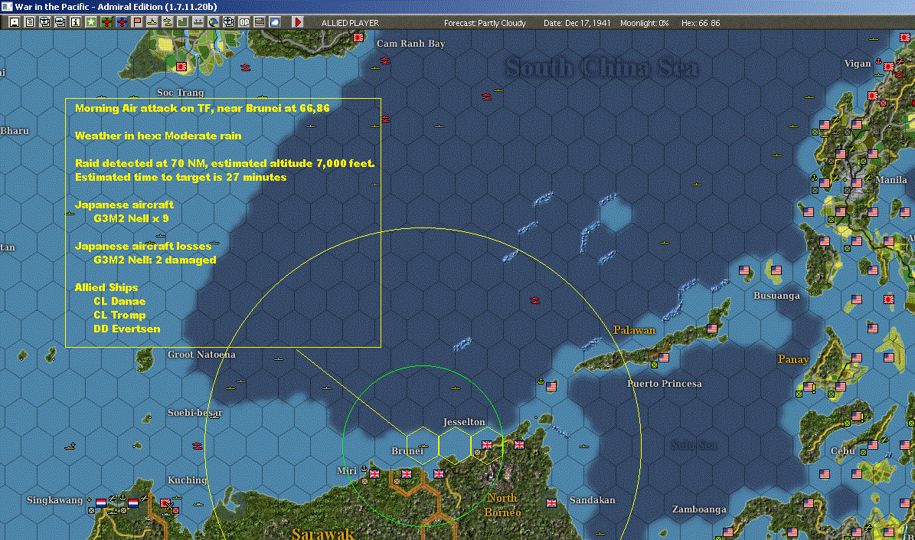Click the 'Cam Ranh Bay' map label

pos(411,44)
